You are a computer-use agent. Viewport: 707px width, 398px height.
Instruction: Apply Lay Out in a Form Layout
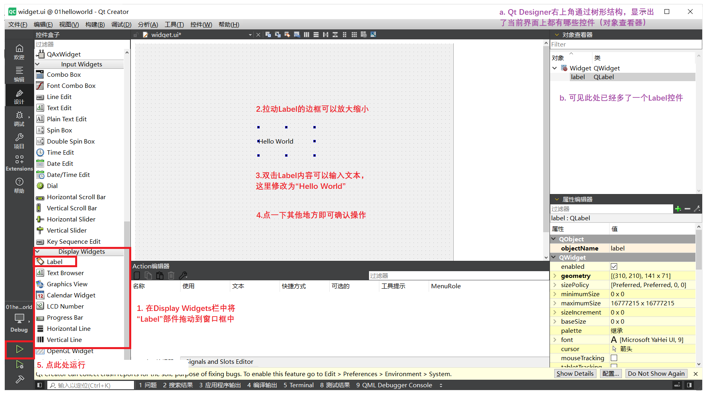pos(345,35)
